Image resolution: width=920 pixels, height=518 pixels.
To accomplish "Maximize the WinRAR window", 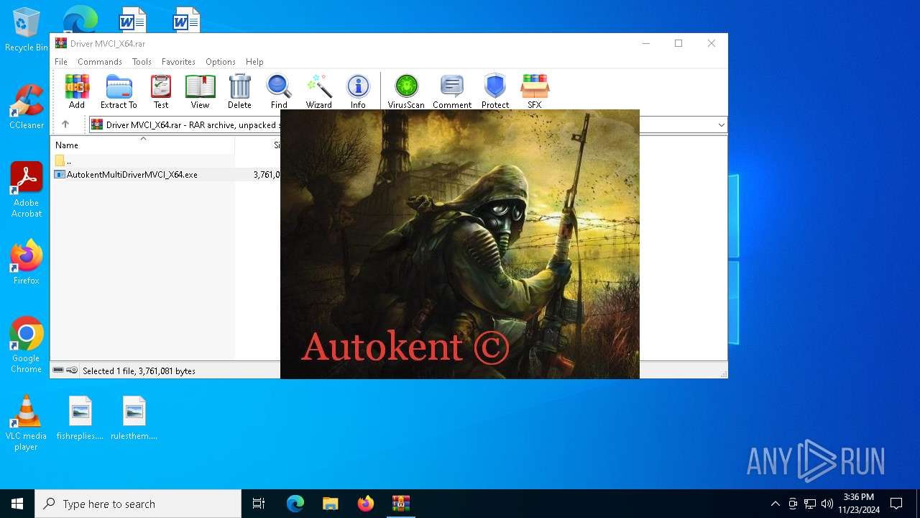I will (678, 43).
